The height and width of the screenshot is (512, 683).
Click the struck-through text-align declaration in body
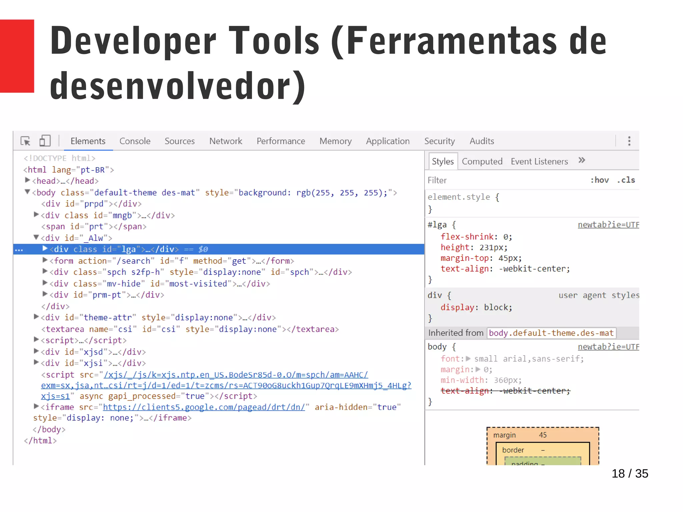[505, 391]
